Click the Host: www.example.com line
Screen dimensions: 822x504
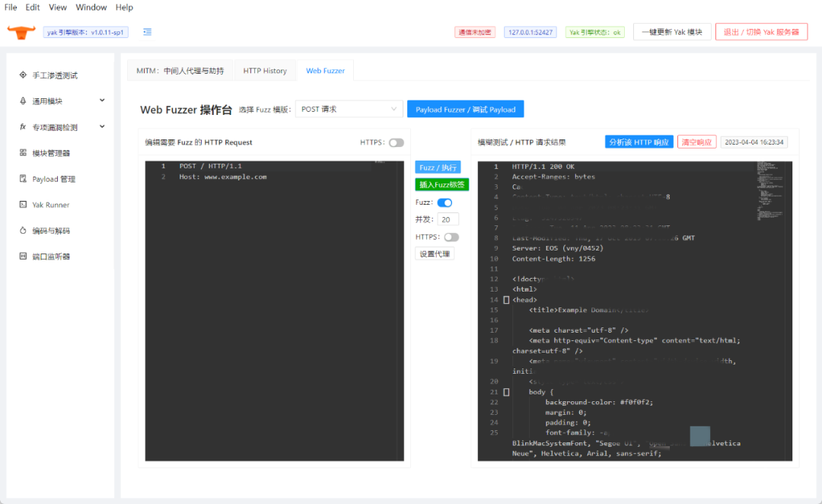tap(223, 177)
